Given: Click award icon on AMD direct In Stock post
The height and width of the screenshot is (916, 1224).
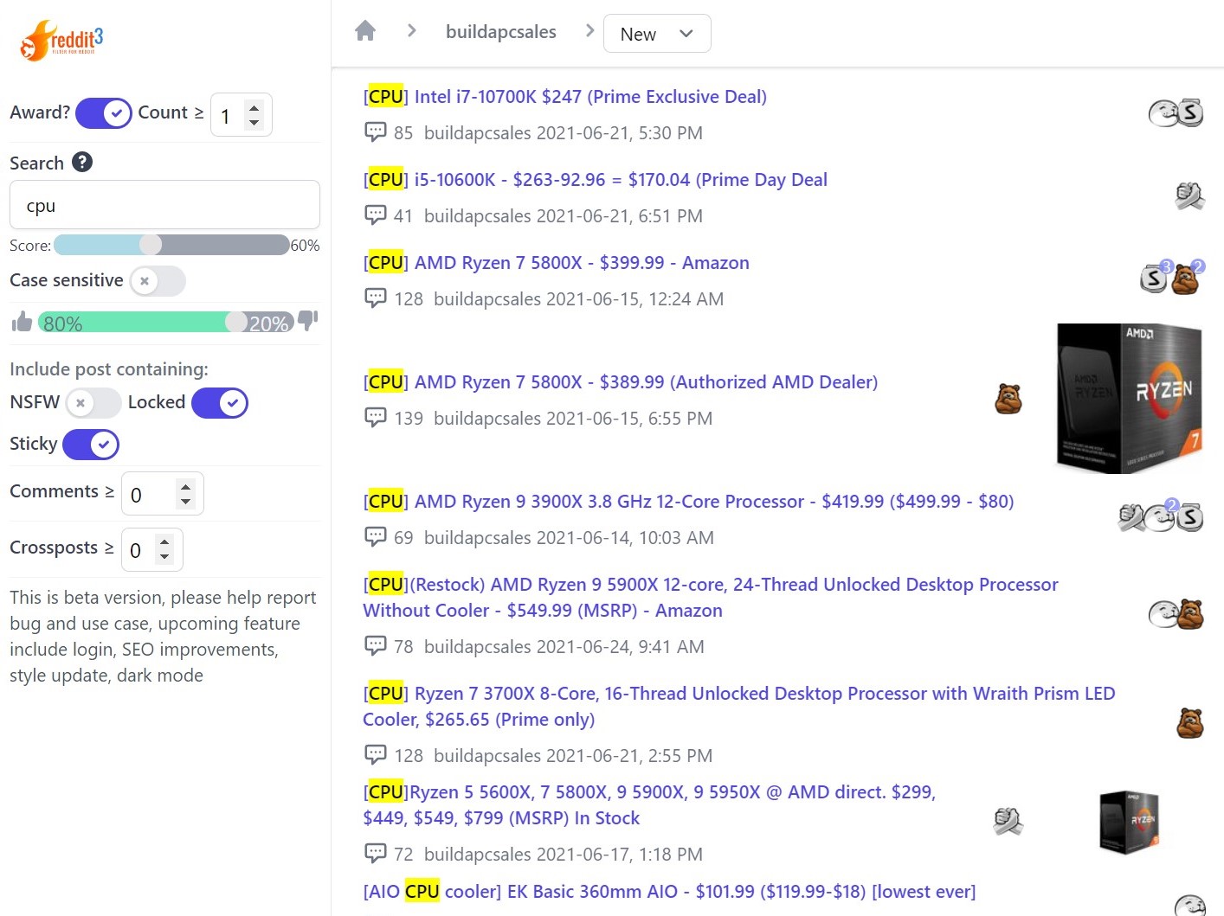Looking at the screenshot, I should click(x=1008, y=821).
